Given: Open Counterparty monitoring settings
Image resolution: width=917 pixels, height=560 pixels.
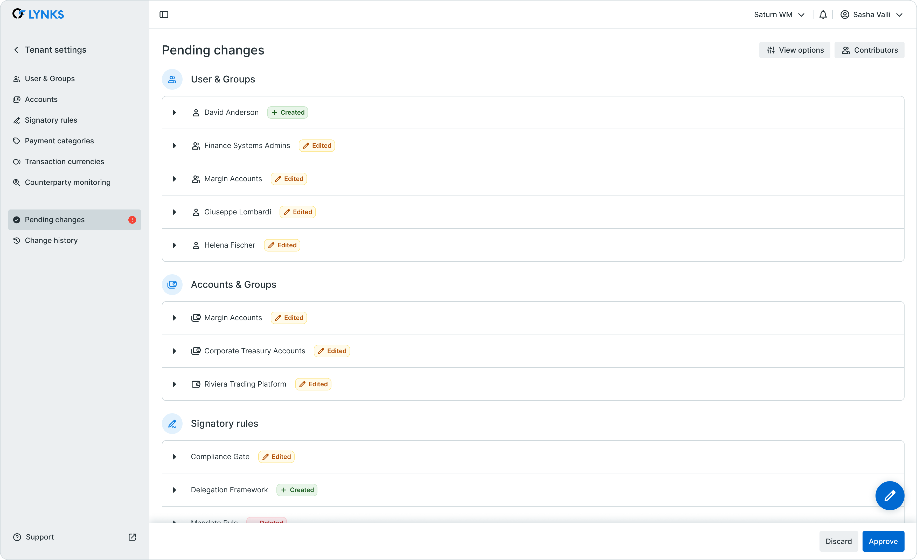Looking at the screenshot, I should pyautogui.click(x=68, y=182).
